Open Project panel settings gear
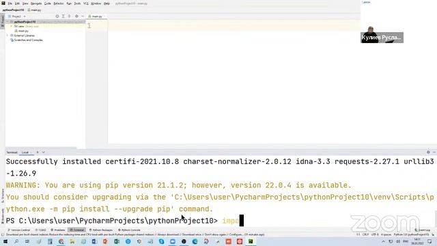This screenshot has height=246, width=437. click(76, 16)
